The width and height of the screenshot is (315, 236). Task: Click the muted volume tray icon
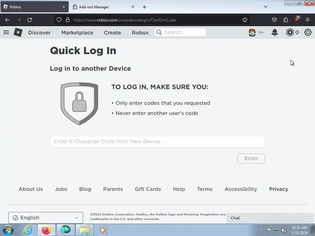click(284, 230)
